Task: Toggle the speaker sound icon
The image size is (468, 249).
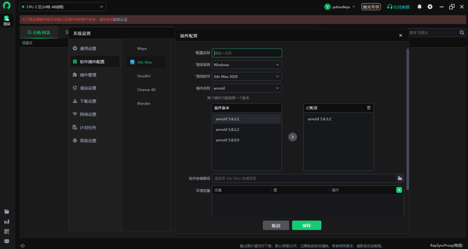Action: coord(23,245)
